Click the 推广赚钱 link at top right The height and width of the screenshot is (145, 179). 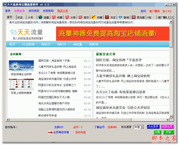click(x=154, y=11)
